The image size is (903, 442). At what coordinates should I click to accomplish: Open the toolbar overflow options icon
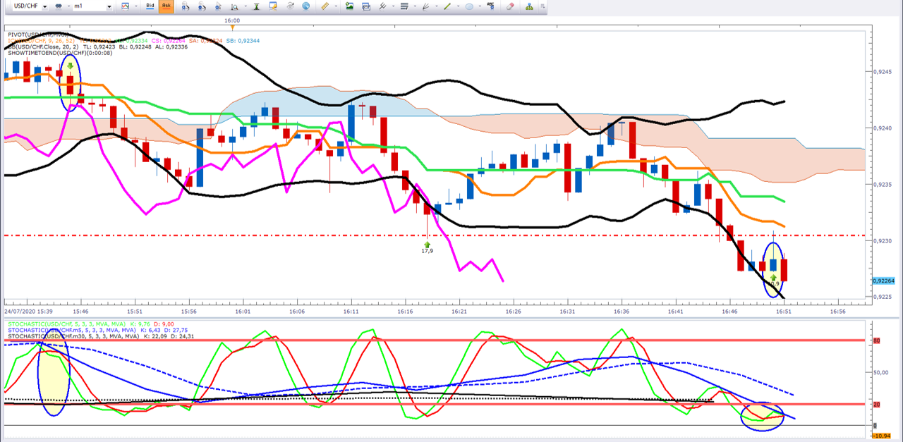tap(543, 7)
